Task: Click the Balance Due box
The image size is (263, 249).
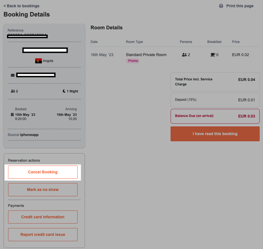Action: pos(215,116)
